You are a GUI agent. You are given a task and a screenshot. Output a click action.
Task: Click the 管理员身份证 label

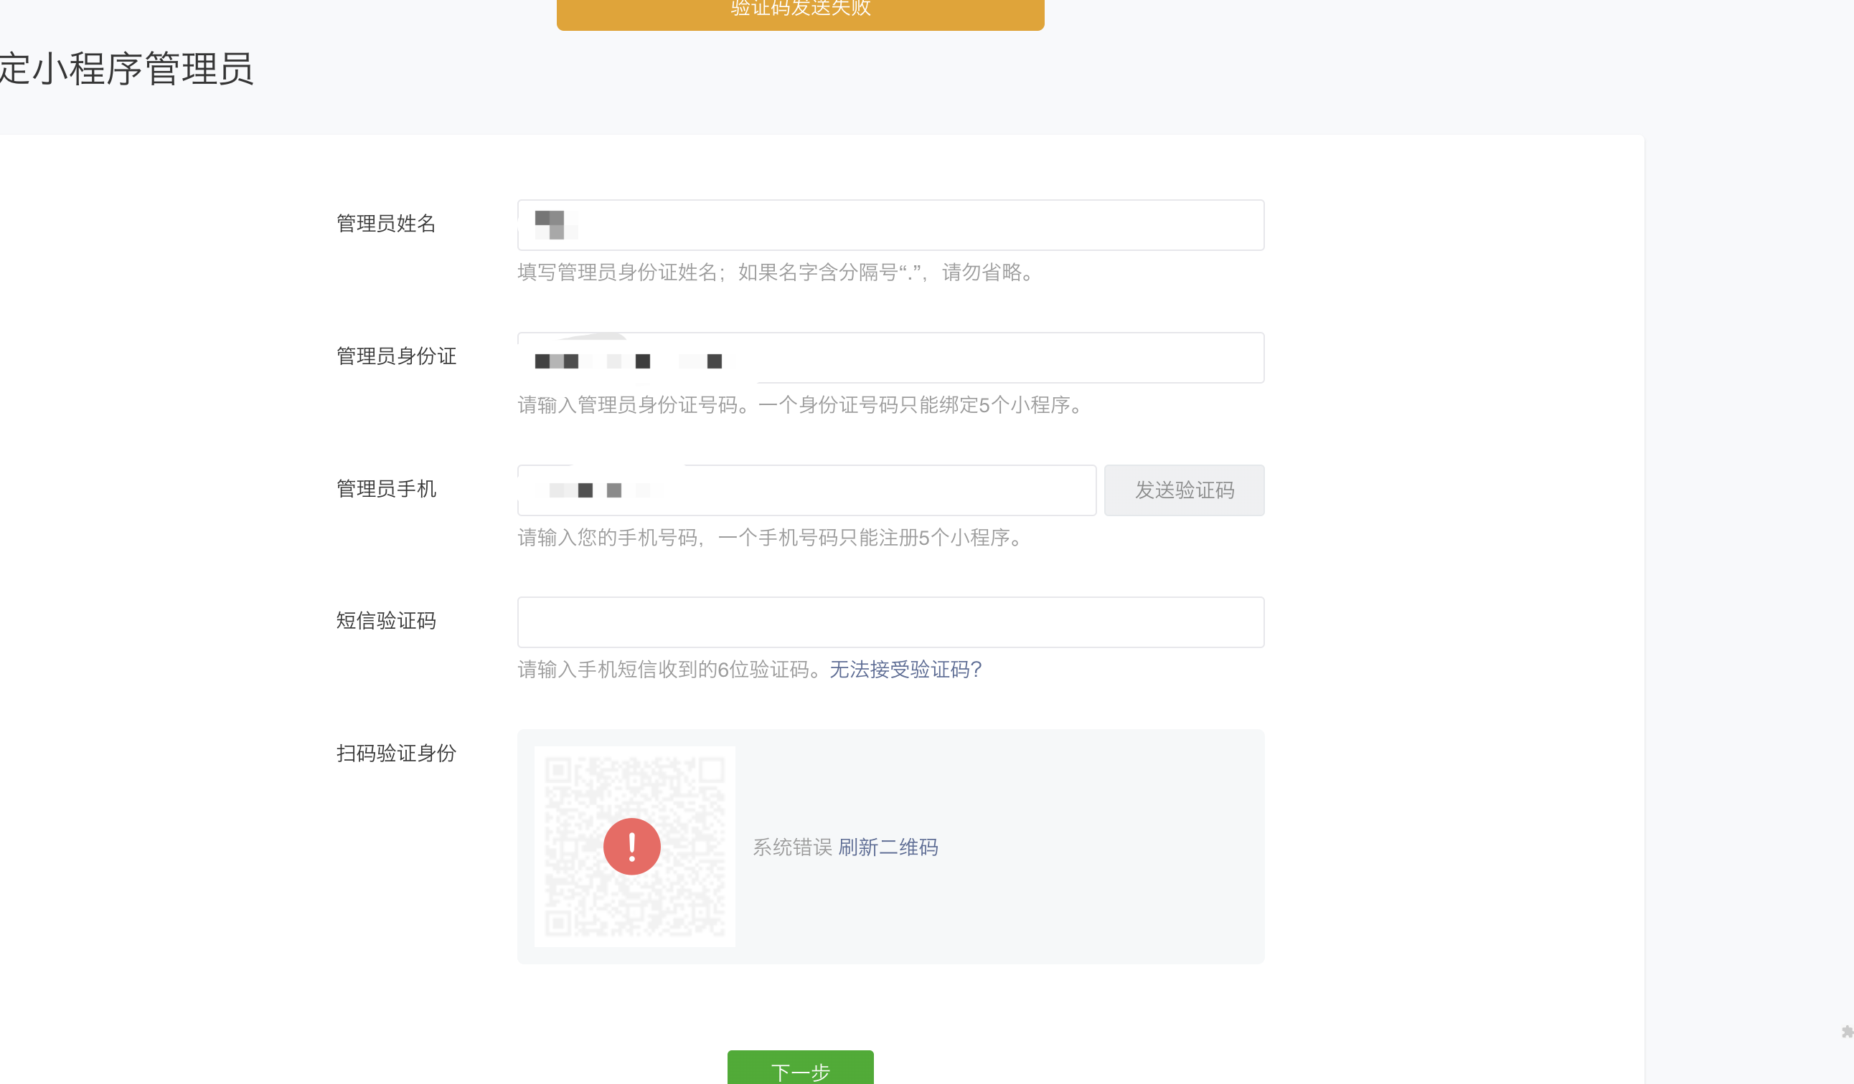pyautogui.click(x=396, y=356)
